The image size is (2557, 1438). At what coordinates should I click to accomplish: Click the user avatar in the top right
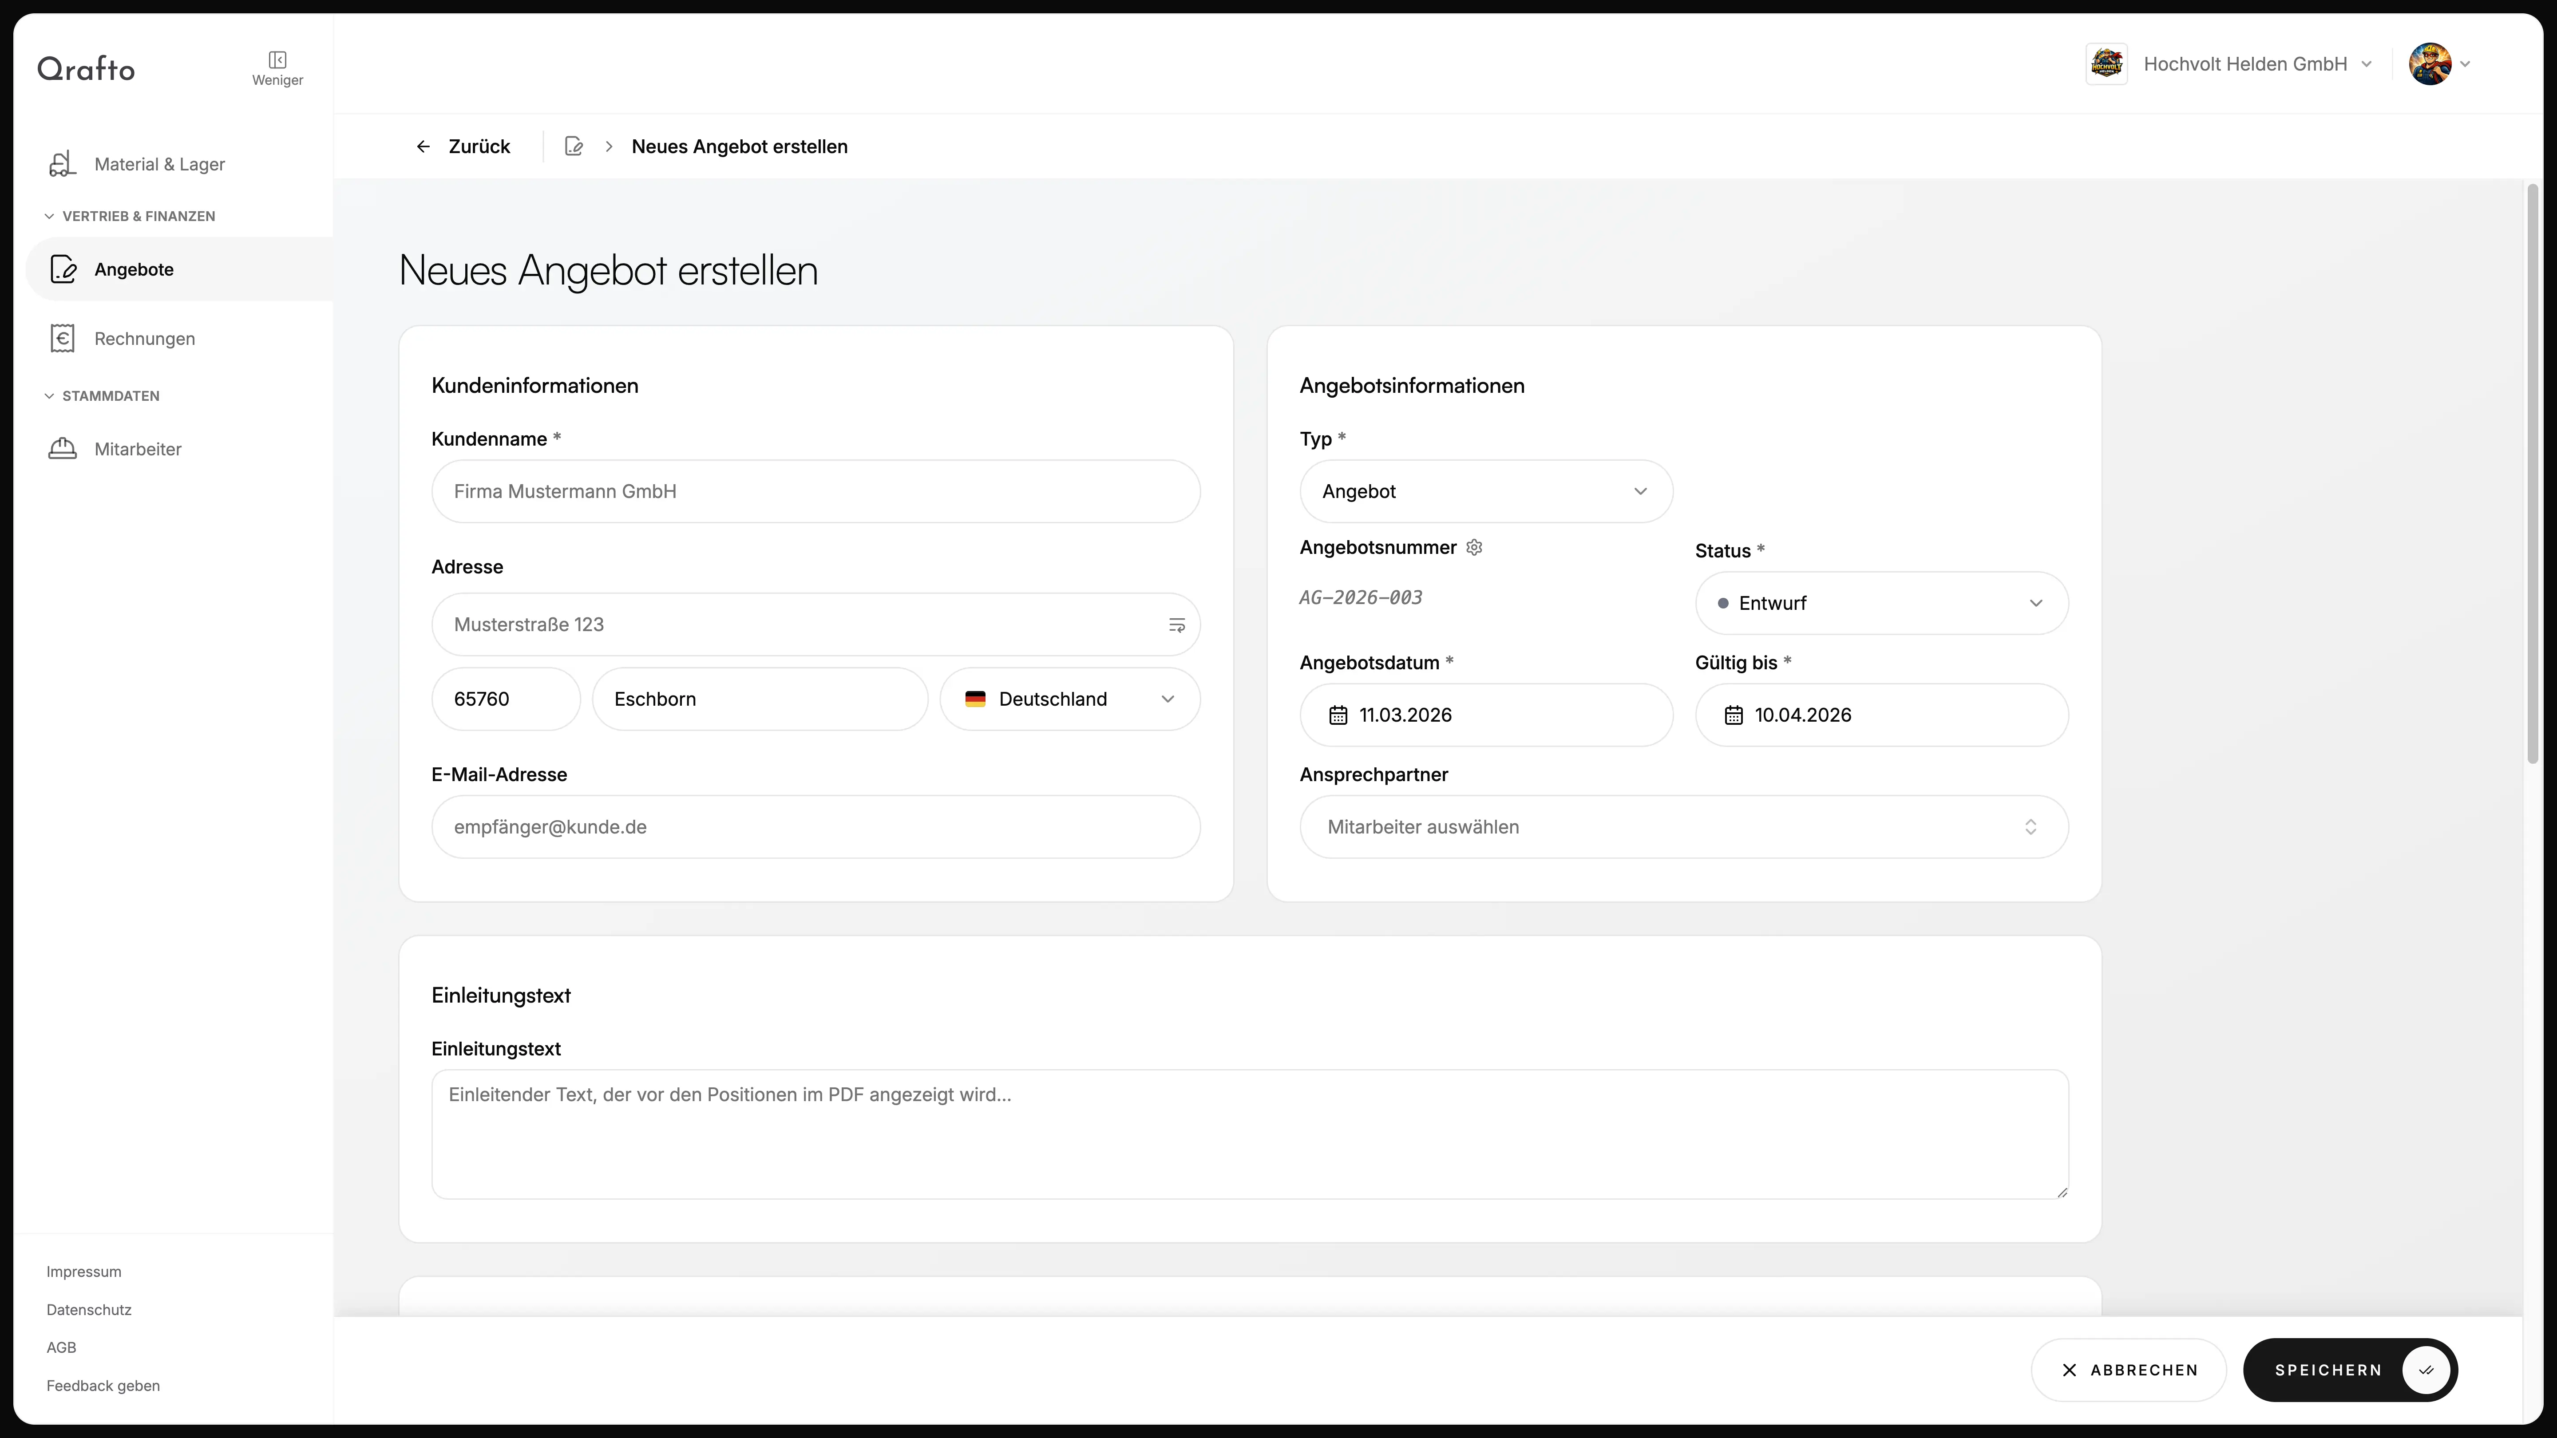2429,64
